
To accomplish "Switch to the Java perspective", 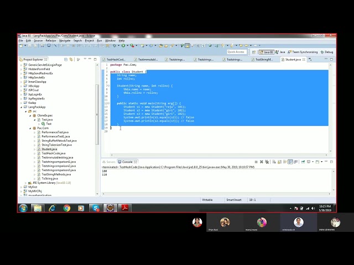I will [280, 52].
